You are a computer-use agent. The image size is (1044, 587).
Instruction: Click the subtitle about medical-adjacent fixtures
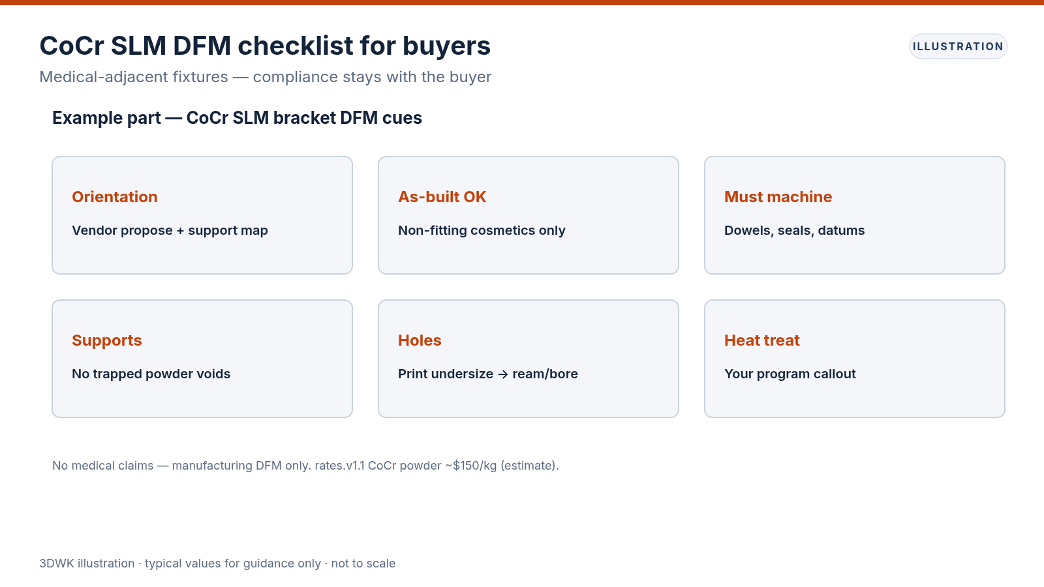point(265,77)
